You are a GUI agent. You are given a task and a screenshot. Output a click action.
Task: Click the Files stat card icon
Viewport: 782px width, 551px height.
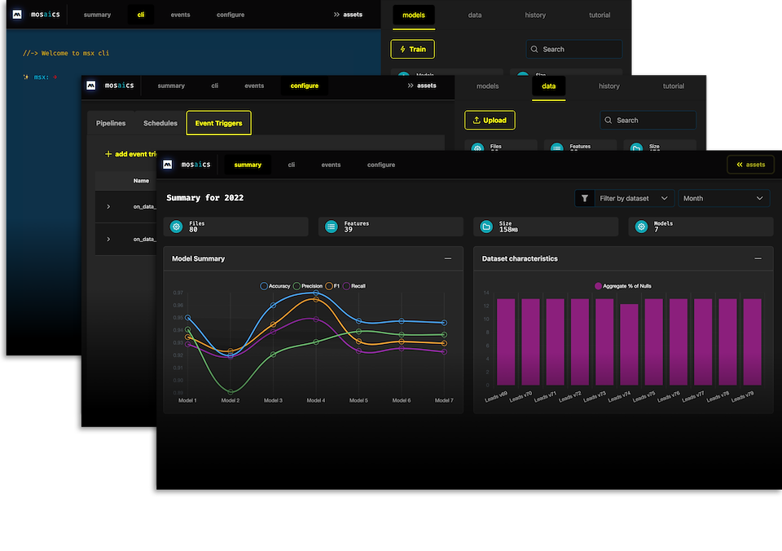tap(176, 227)
